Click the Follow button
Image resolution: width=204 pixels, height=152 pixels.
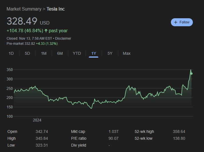[182, 22]
